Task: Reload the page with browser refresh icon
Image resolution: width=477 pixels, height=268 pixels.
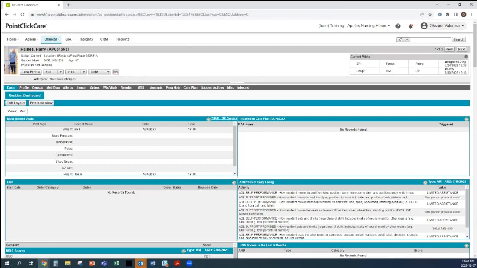Action: tap(22, 15)
